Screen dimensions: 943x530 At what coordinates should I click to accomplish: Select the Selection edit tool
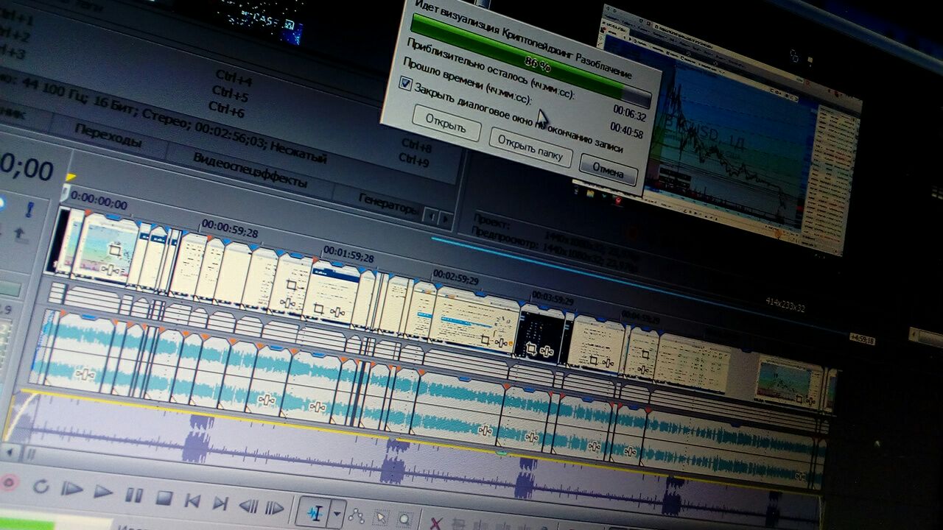380,519
